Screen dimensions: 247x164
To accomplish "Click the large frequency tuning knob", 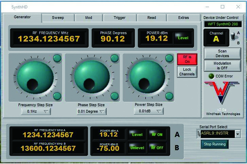I will pos(35,77).
